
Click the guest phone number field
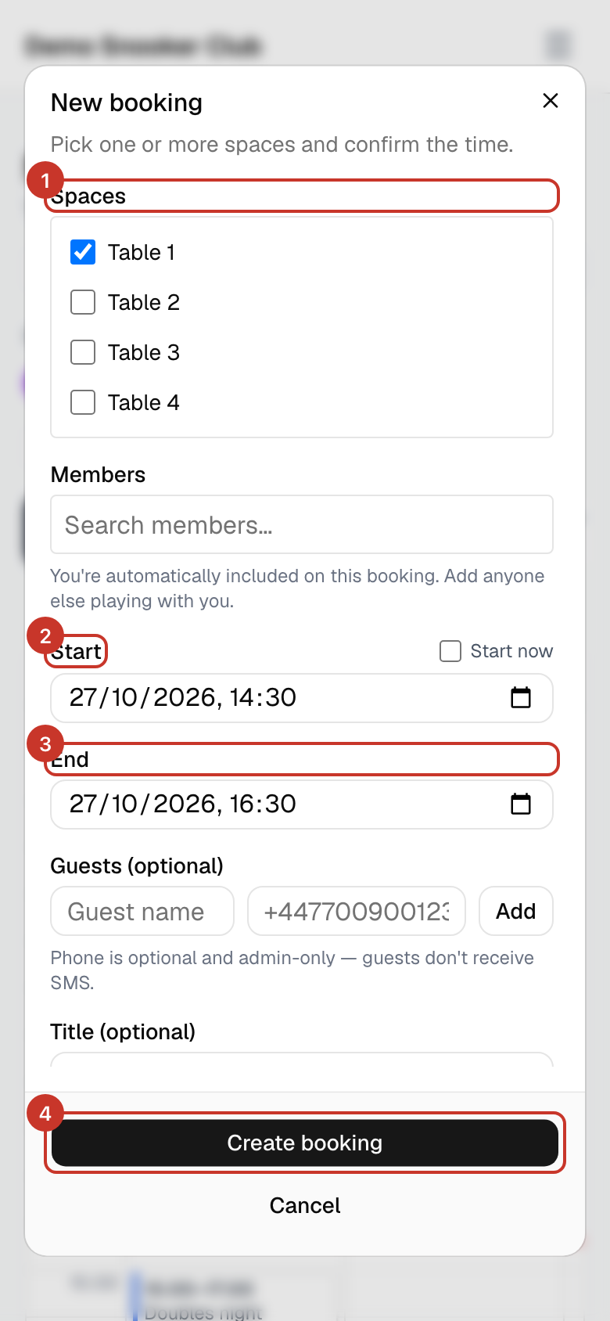click(357, 911)
